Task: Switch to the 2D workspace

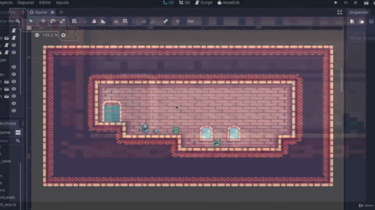Action: [x=168, y=2]
